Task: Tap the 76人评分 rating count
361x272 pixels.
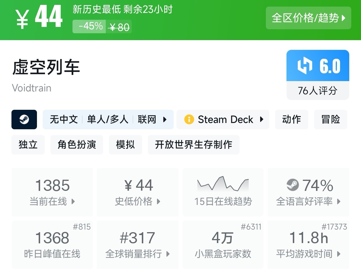Action: 318,91
